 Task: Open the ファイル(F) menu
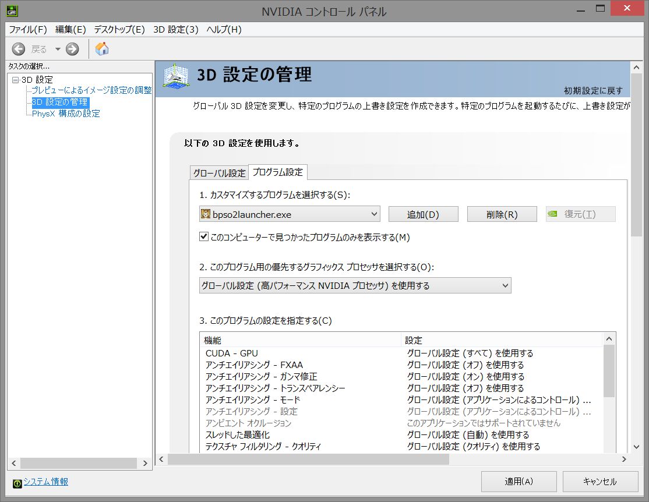28,30
